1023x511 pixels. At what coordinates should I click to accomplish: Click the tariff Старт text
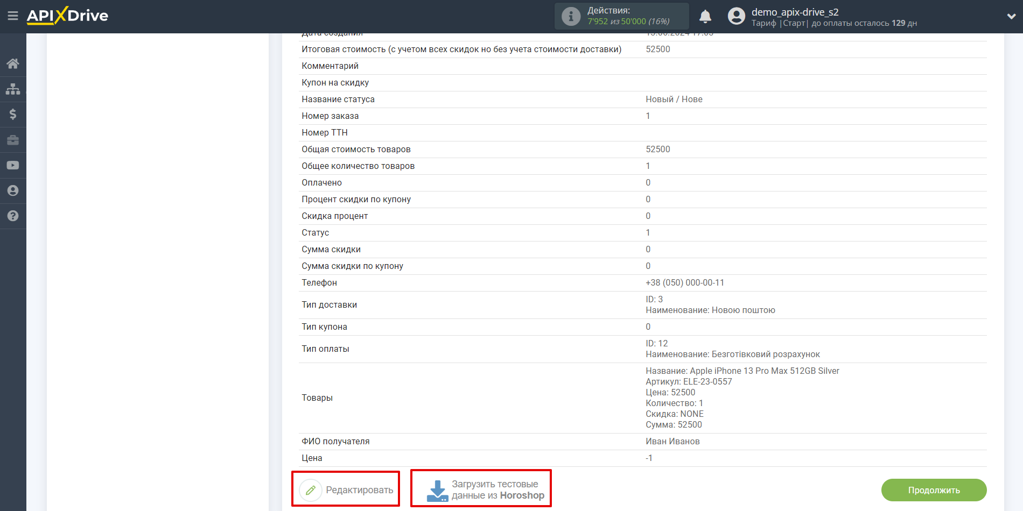(794, 23)
